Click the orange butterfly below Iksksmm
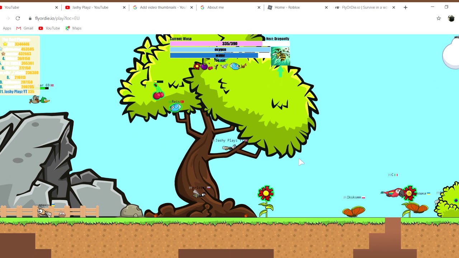The image size is (459, 258). 354,211
